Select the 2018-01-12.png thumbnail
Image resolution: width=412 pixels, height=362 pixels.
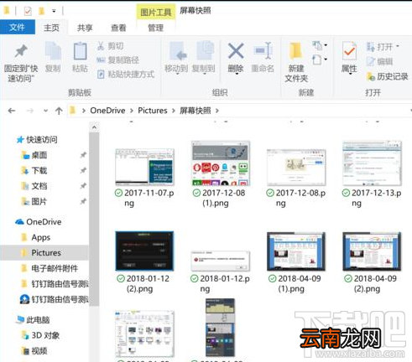[221, 261]
